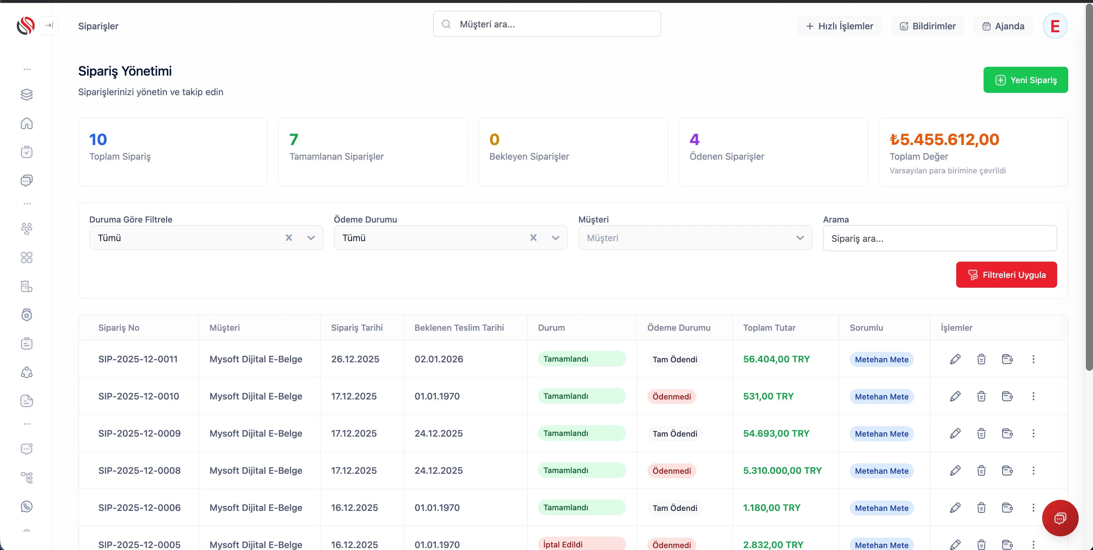Click the edit pencil for SIP-2025-12-0011
Screen dimensions: 1093x550
[x=955, y=359]
